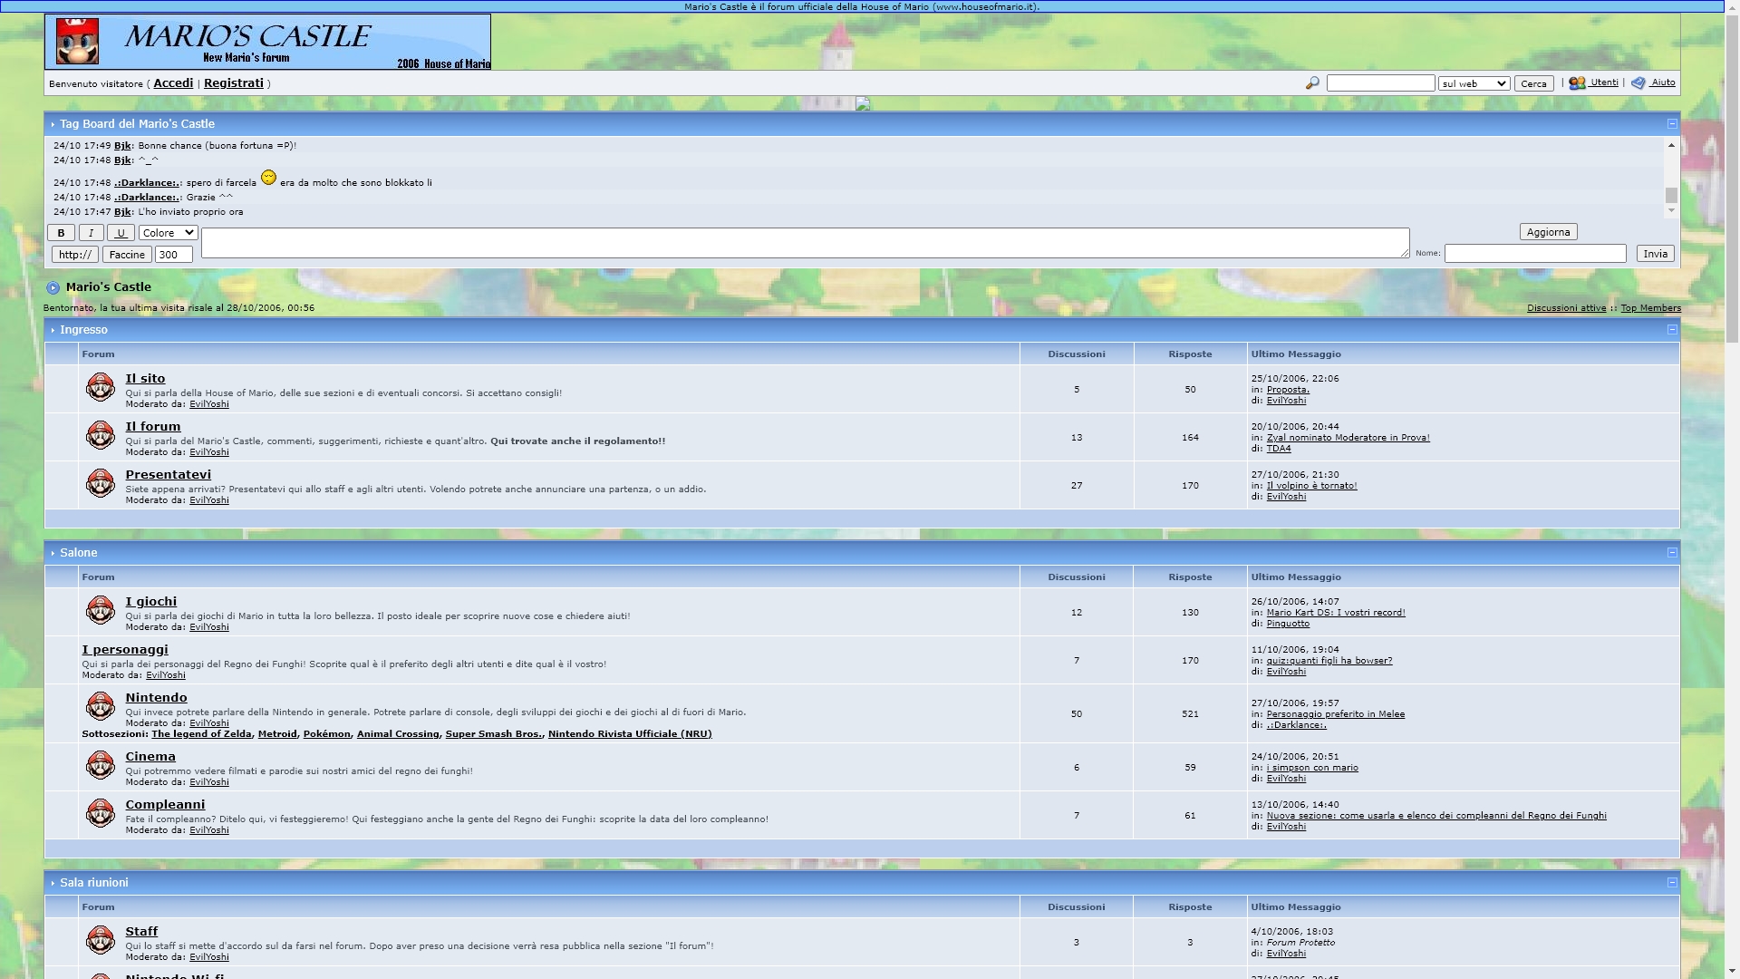Open 'quiz:quanti figli ha bowser?' thread
Image resolution: width=1740 pixels, height=979 pixels.
pyautogui.click(x=1329, y=661)
